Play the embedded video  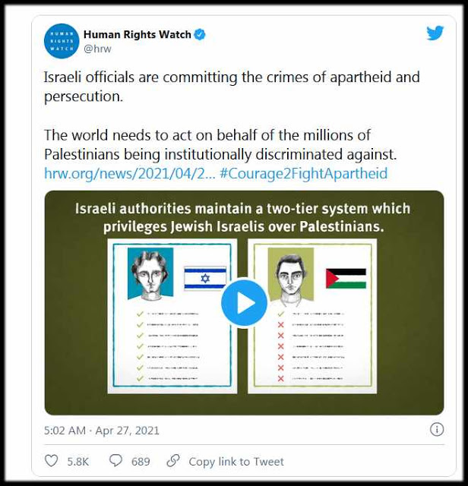coord(244,303)
